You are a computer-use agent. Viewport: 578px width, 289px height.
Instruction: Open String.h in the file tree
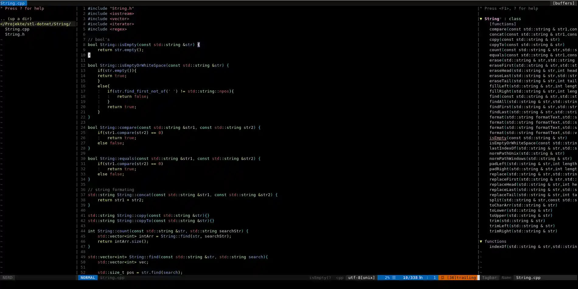pyautogui.click(x=15, y=34)
